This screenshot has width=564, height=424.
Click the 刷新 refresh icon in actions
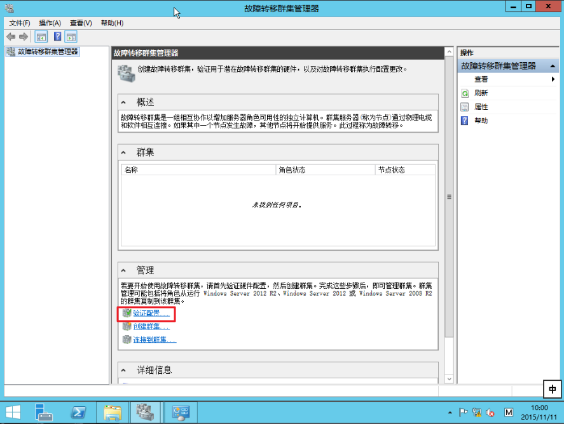coord(465,93)
